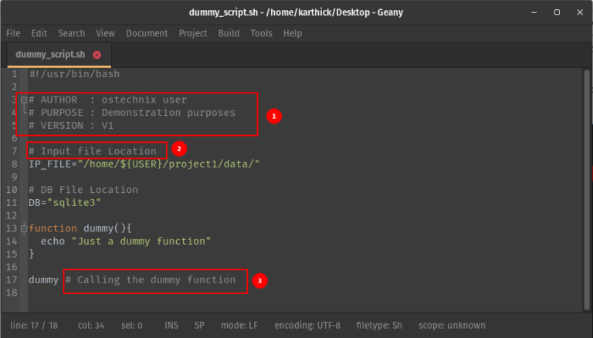Close the dummy_script.sh tab with red X
Screen dimensions: 593x338
coord(97,55)
